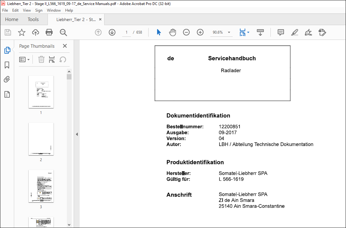
Task: Open the Bookmarks panel
Action: (x=7, y=65)
